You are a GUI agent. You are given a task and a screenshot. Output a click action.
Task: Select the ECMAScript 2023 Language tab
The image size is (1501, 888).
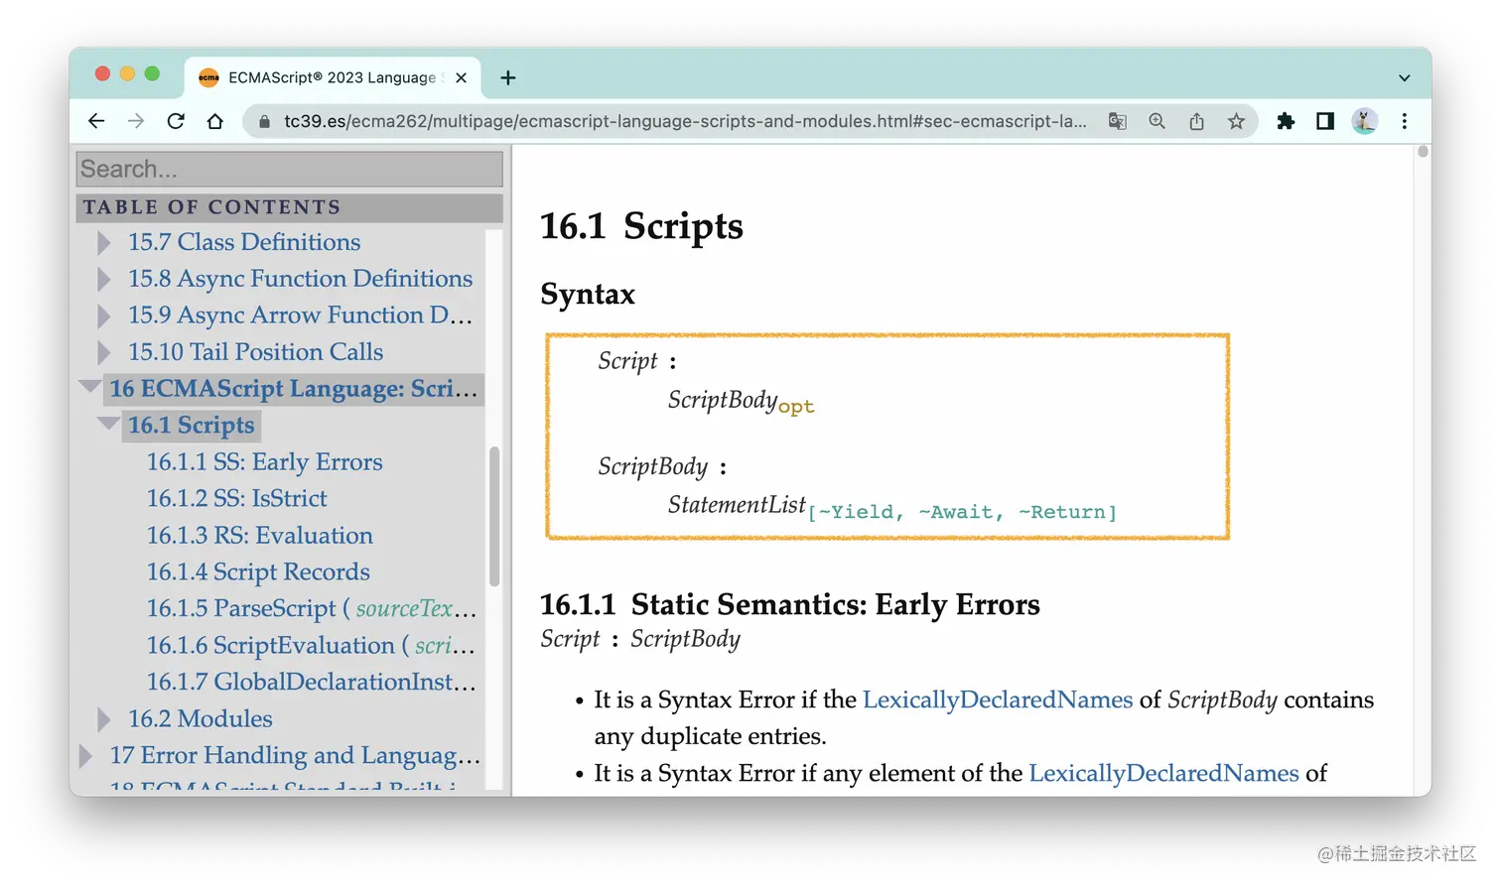(328, 76)
